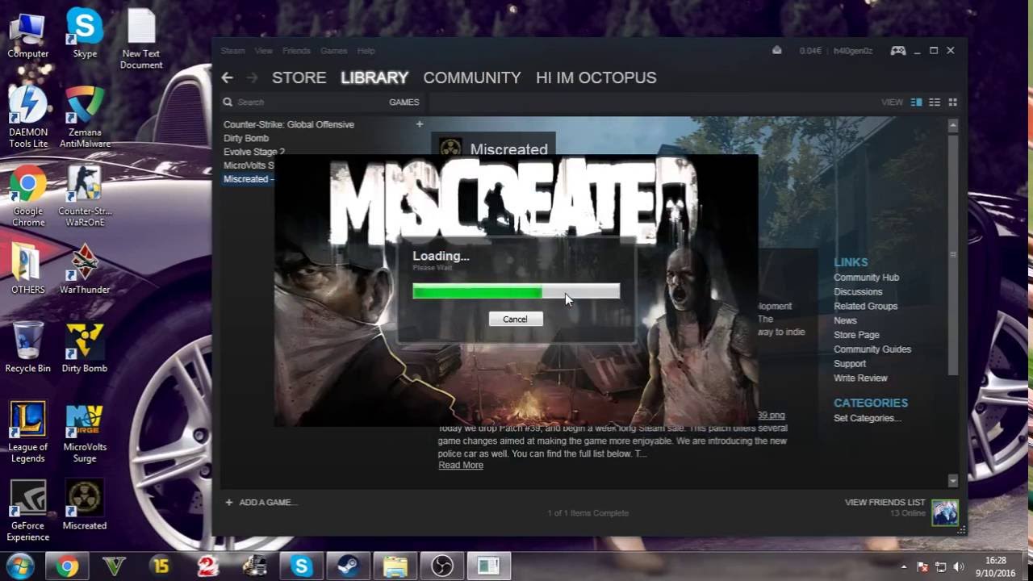The image size is (1033, 581).
Task: Open Related Groups link
Action: click(x=865, y=307)
